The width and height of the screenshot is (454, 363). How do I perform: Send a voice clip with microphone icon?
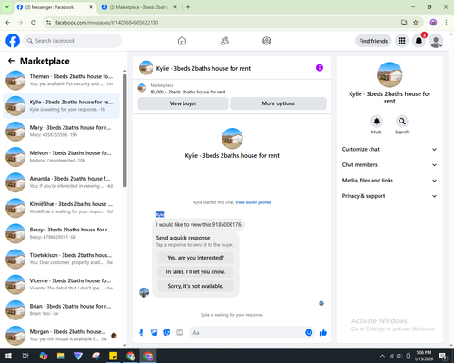141,333
